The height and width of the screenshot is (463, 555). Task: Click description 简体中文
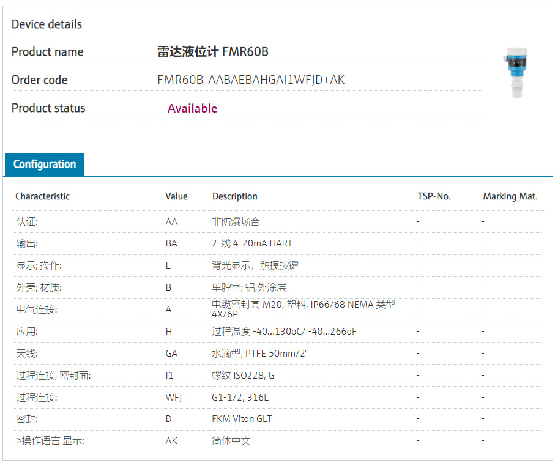[x=231, y=441]
